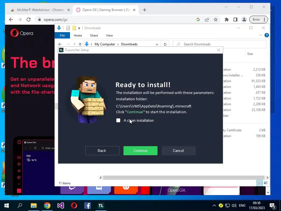The image size is (281, 211).
Task: Click the horizontal scrollbar in Downloads
Action: point(184,178)
